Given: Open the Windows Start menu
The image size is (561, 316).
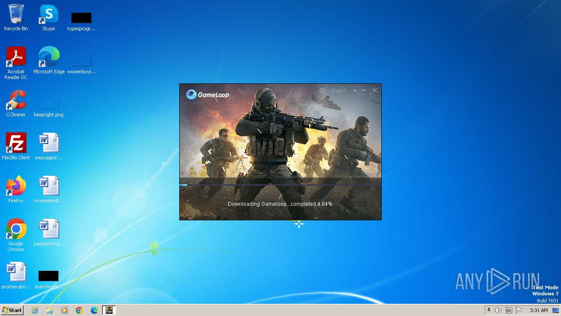Looking at the screenshot, I should pos(12,310).
